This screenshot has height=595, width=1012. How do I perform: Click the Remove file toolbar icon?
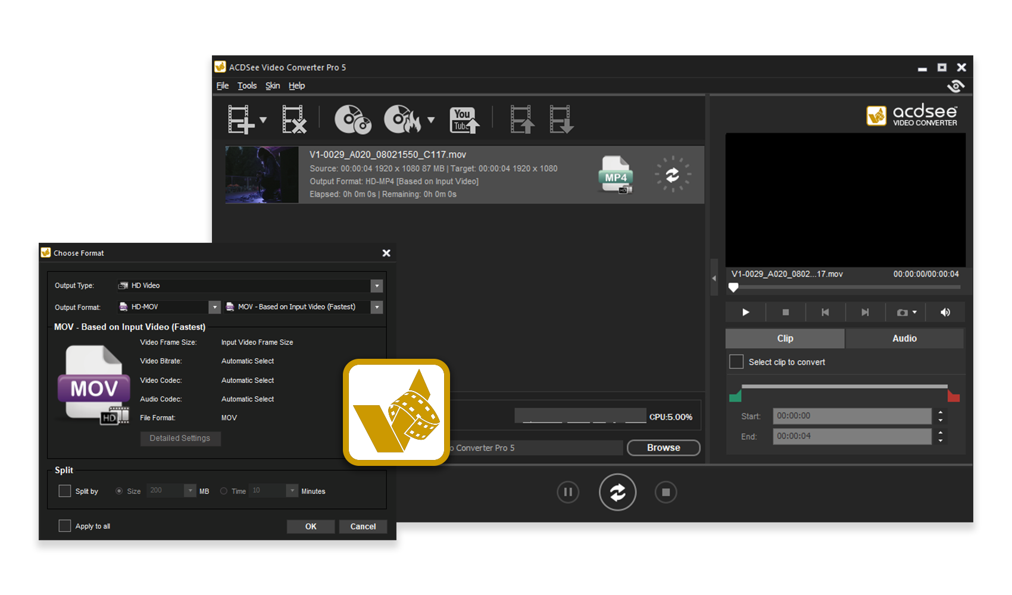coord(294,120)
